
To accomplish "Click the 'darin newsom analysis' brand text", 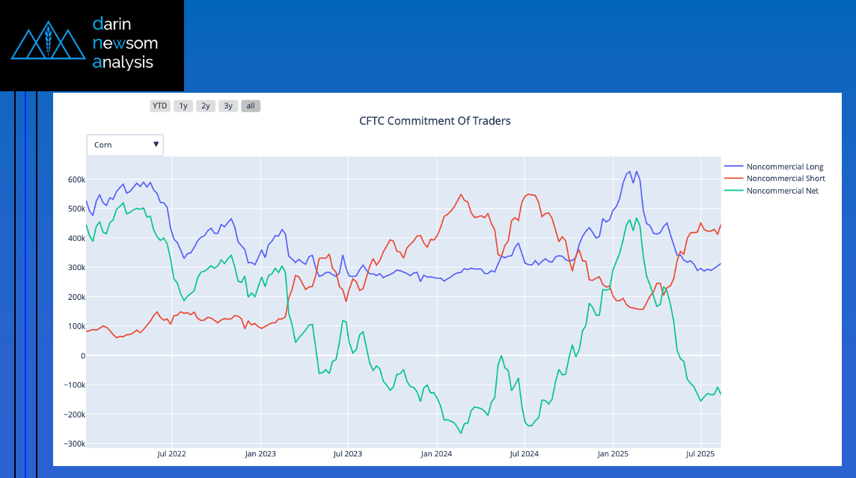I will (x=125, y=43).
